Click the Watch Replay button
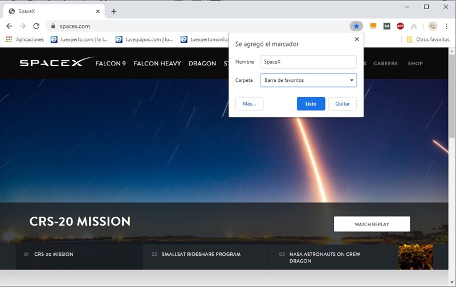The width and height of the screenshot is (456, 287). [372, 224]
